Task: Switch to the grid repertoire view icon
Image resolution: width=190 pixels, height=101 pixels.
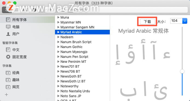Action: (x=16, y=10)
